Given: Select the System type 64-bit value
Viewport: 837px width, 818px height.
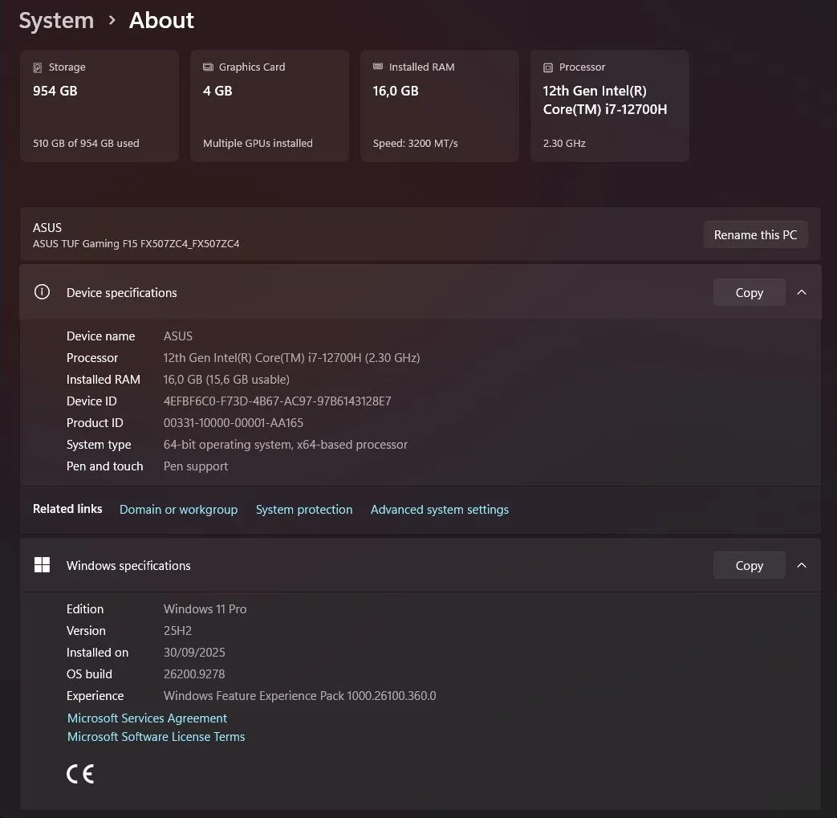Looking at the screenshot, I should pos(285,445).
